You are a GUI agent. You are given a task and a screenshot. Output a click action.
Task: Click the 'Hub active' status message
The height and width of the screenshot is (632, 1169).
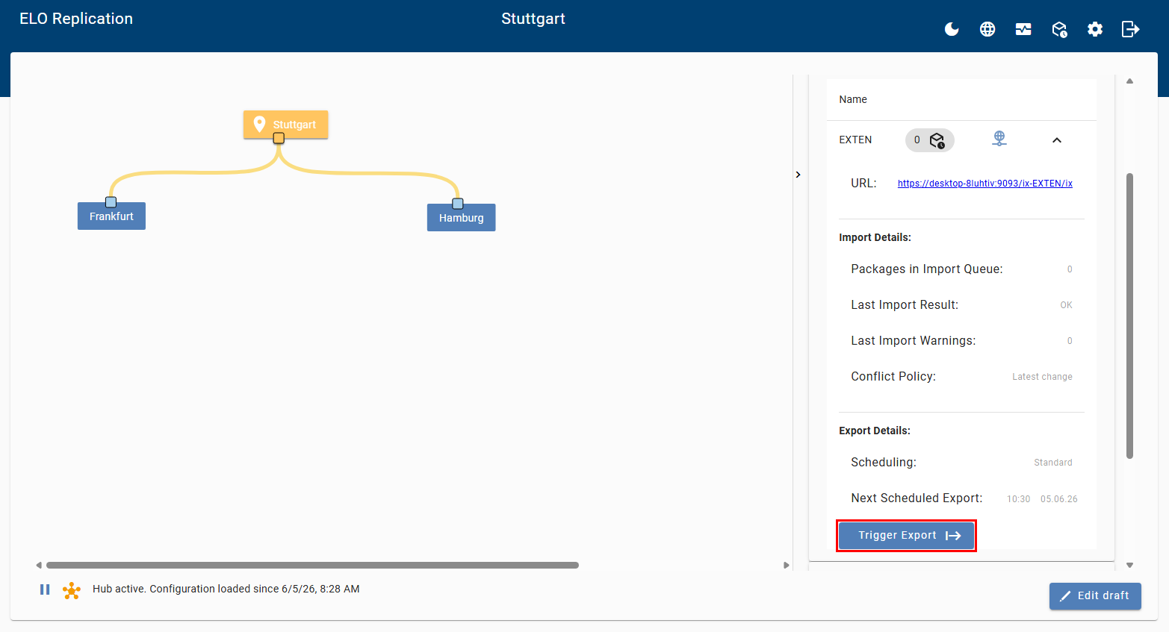[x=226, y=589]
